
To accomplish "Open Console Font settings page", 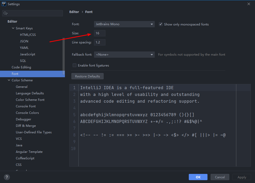I will (26, 106).
